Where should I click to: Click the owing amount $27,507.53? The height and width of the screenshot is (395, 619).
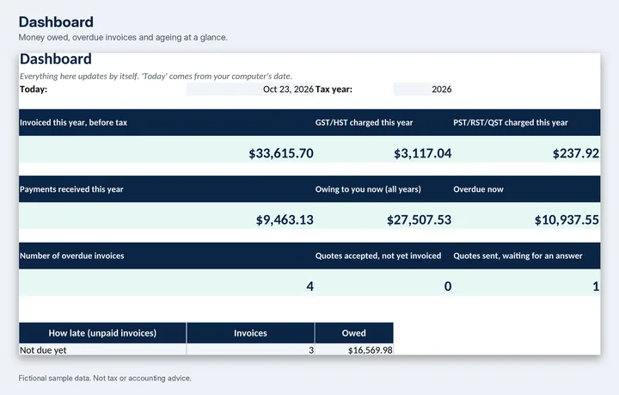click(419, 219)
